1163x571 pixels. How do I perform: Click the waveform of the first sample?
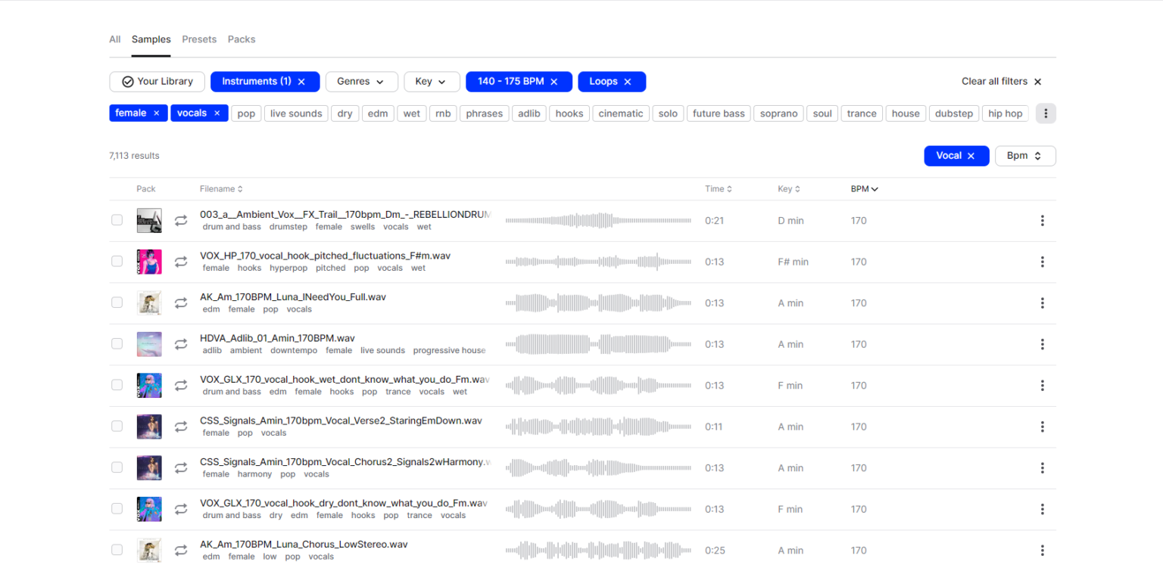[598, 220]
